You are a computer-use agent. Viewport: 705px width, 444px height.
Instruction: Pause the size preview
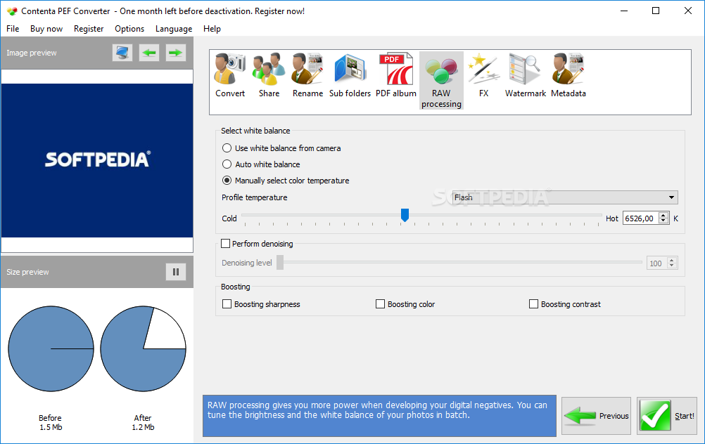click(x=176, y=272)
